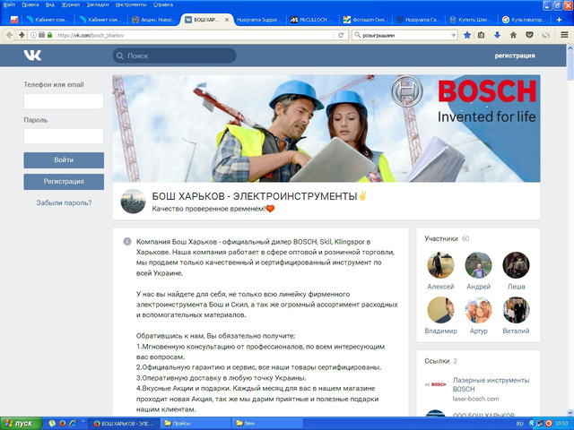
Task: Open the Инструменты menu
Action: click(131, 4)
